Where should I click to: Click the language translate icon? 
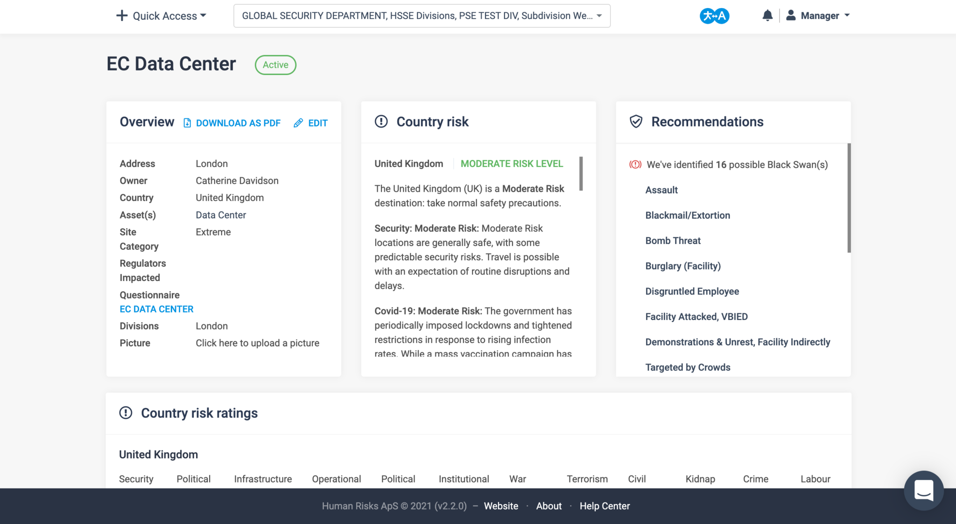pyautogui.click(x=714, y=16)
